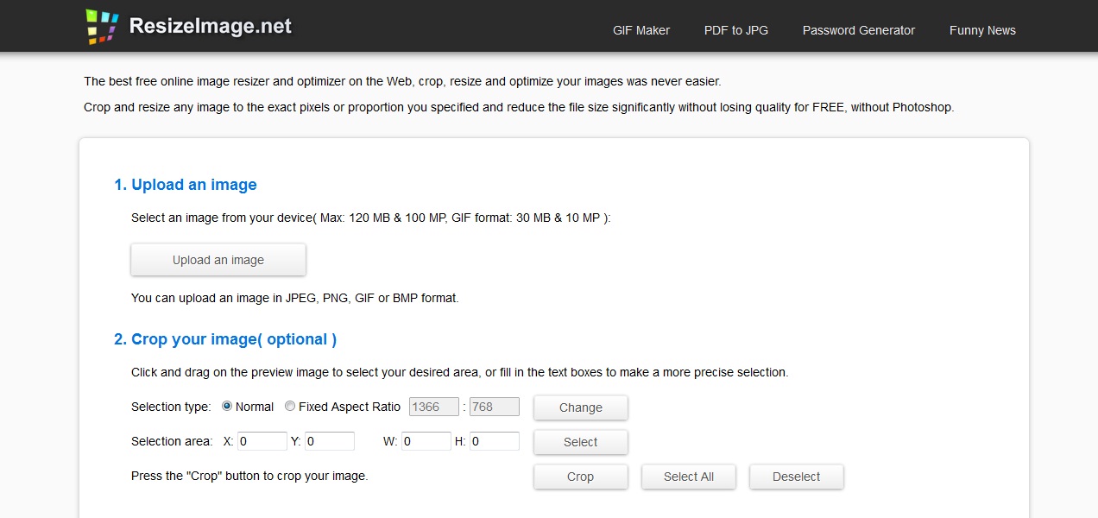Open the GIF Maker menu link
Screen dimensions: 1098x518
[641, 30]
